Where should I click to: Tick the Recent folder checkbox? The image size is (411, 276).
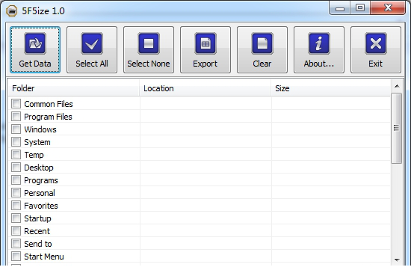click(x=16, y=231)
